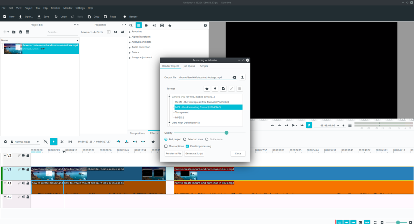Hide video on the V1 track
The image size is (414, 224).
(x=23, y=170)
